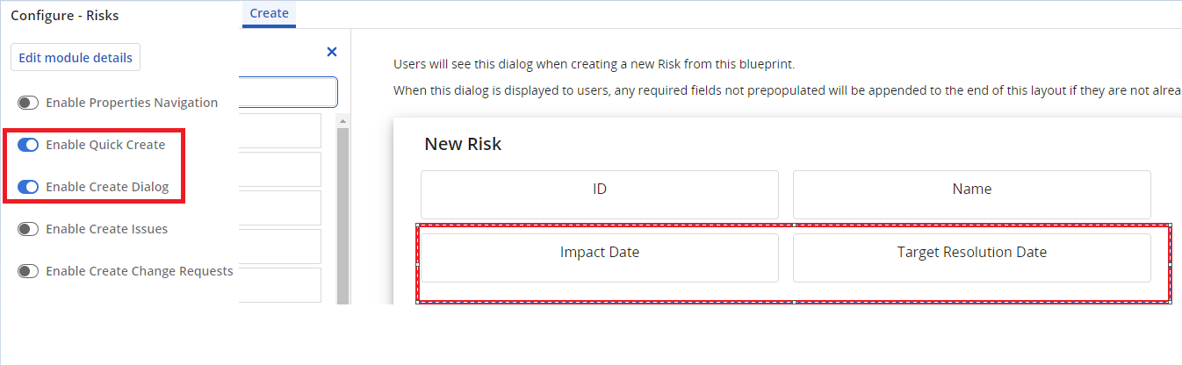This screenshot has width=1182, height=365.
Task: Click the field list scrollbar up arrow
Action: pos(343,119)
